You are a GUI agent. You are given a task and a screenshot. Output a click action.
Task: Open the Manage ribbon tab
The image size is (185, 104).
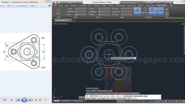(x=97, y=5)
